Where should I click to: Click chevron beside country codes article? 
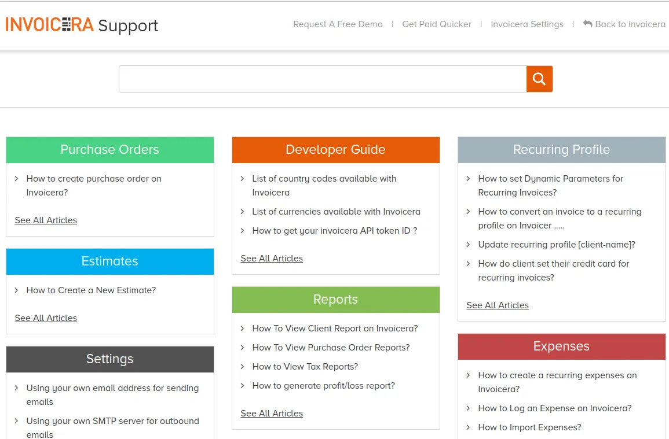click(242, 179)
